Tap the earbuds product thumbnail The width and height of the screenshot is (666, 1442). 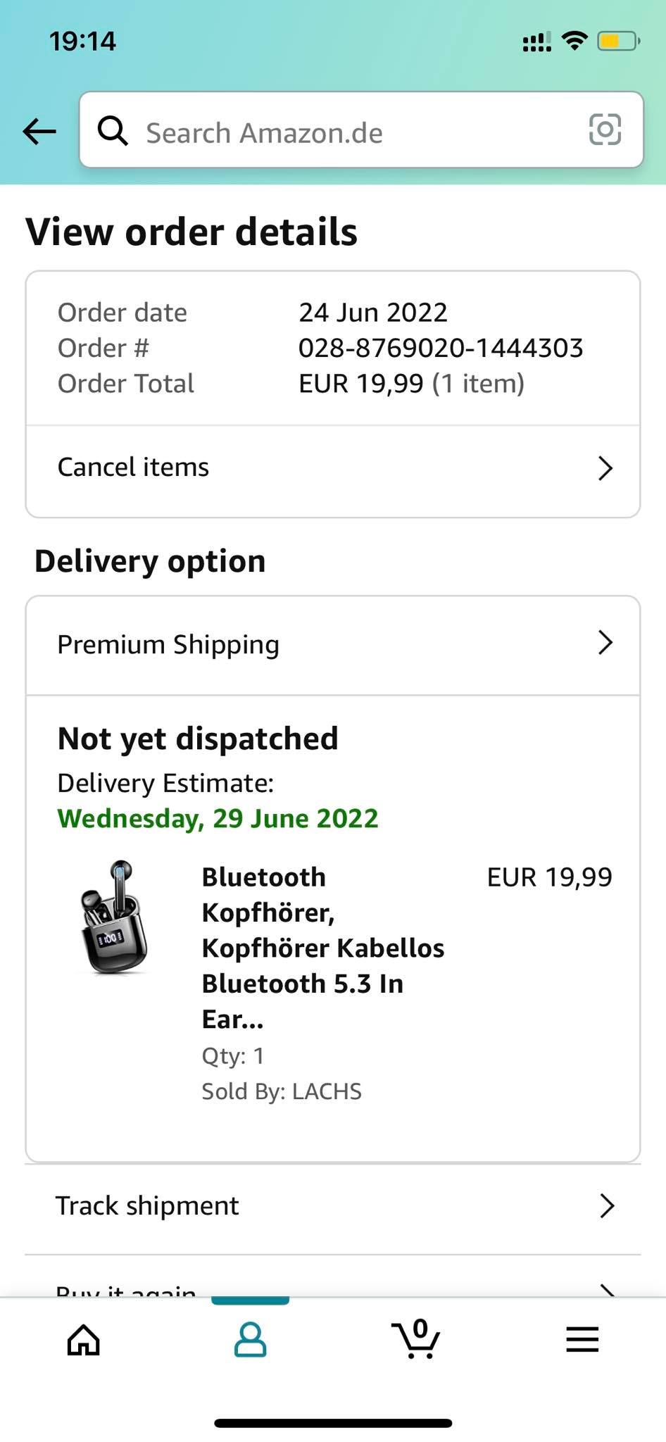113,917
